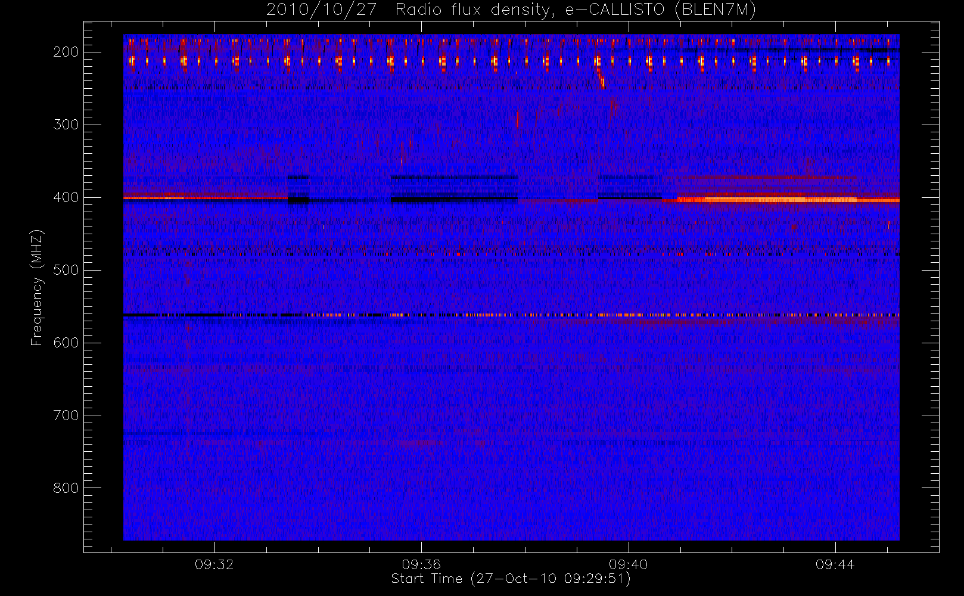The image size is (964, 596).
Task: Click the 400 MHz frequency tick label
Action: click(x=66, y=197)
